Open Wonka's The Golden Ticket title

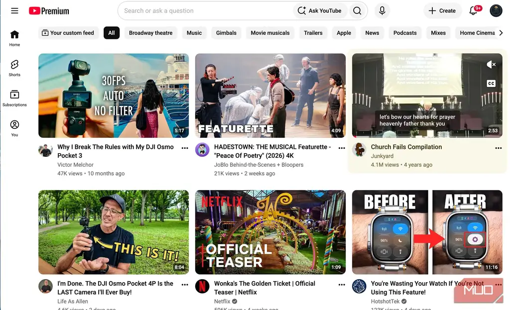pos(264,288)
